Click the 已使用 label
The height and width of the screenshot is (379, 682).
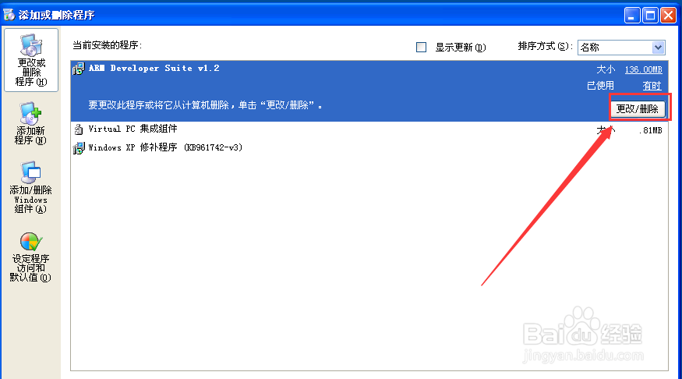(x=600, y=86)
